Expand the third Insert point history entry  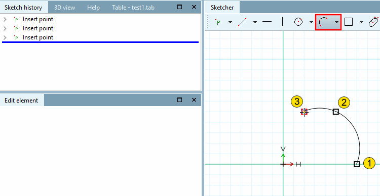(5, 38)
